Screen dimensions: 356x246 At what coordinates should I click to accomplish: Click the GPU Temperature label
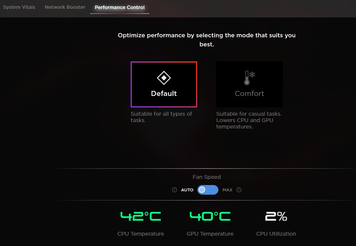(x=210, y=234)
